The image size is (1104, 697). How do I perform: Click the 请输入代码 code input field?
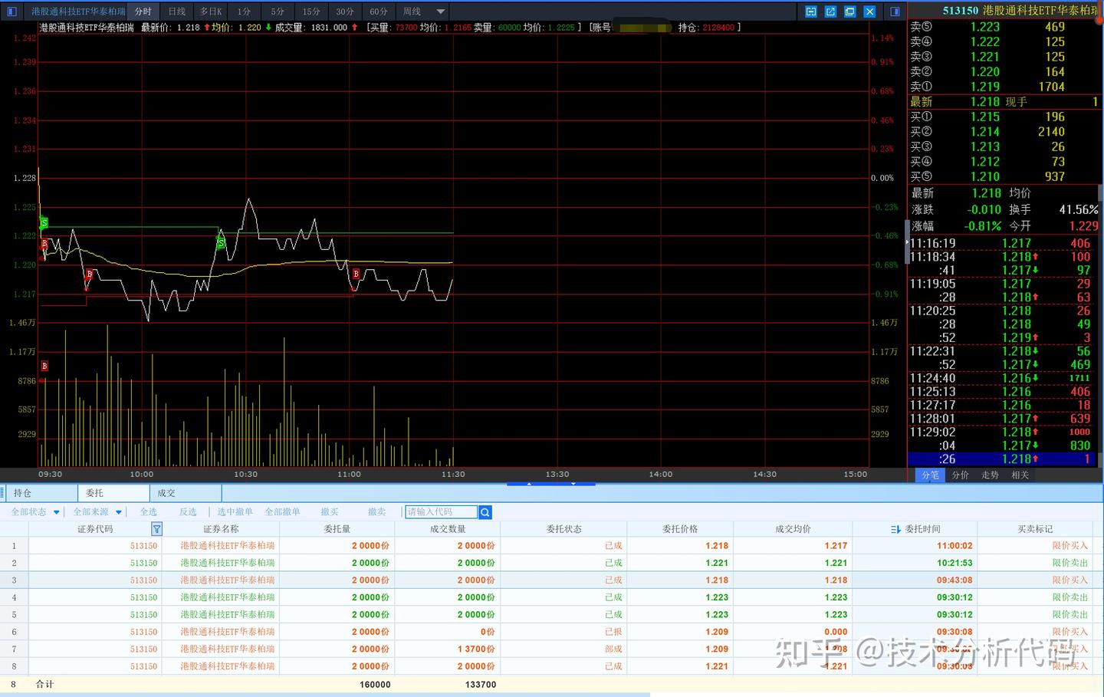coord(441,512)
